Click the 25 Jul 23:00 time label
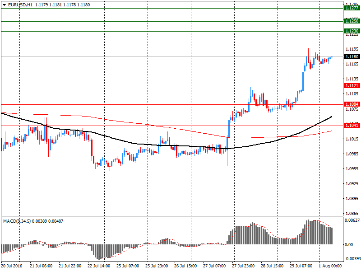 click(157, 266)
